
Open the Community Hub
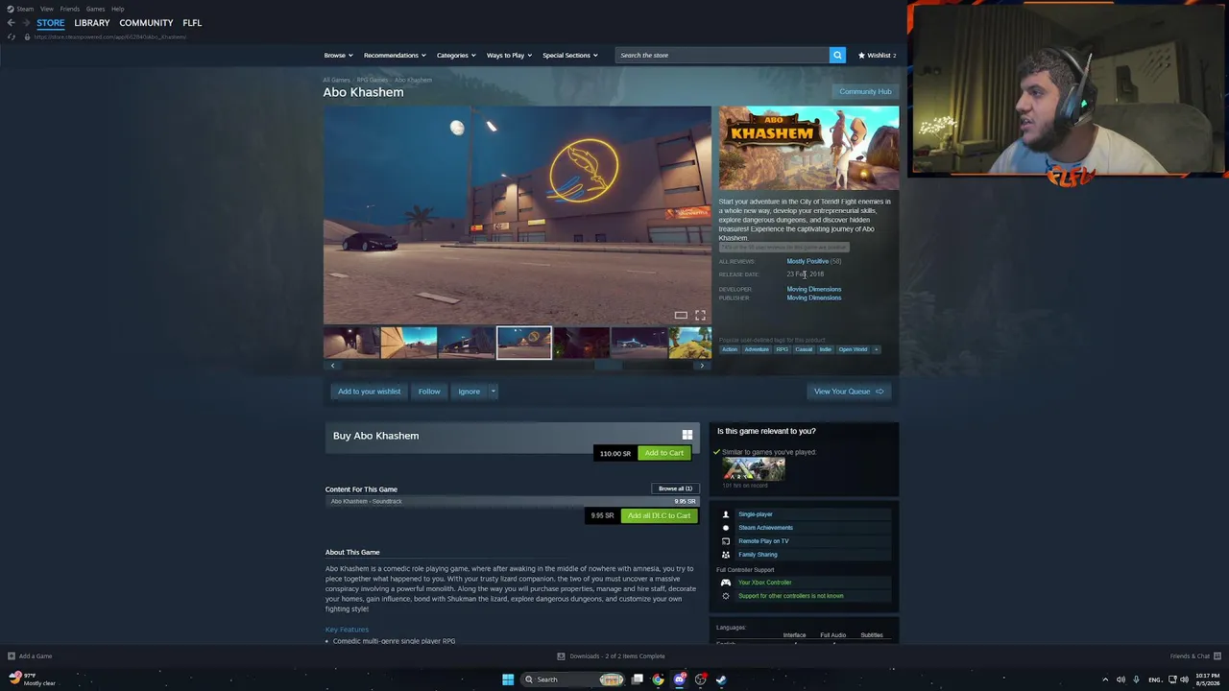pos(865,92)
